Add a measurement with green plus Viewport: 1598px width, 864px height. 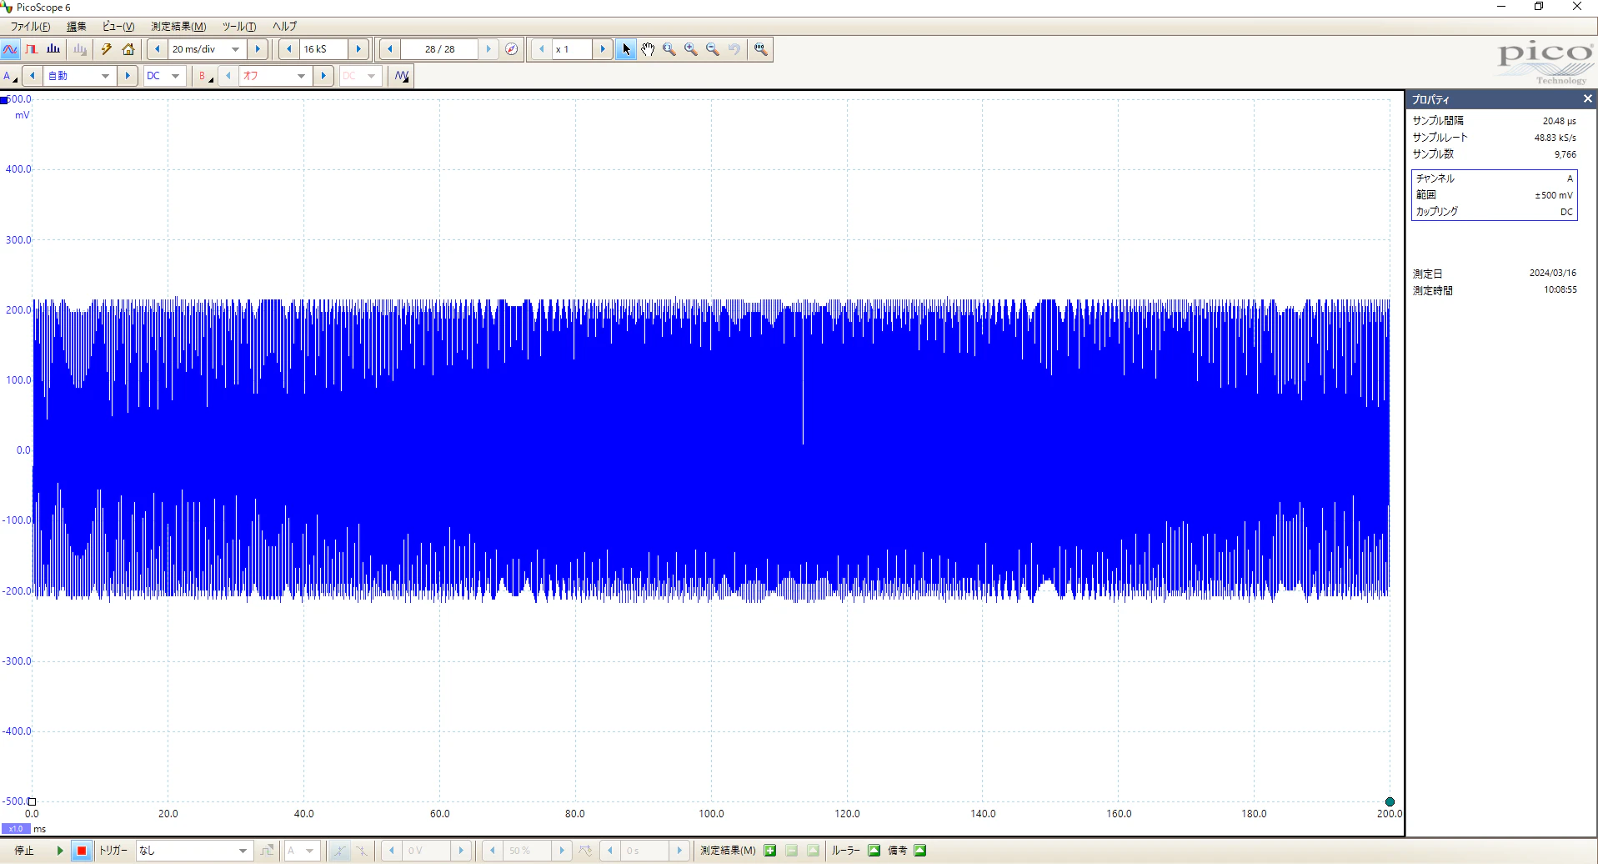[770, 851]
